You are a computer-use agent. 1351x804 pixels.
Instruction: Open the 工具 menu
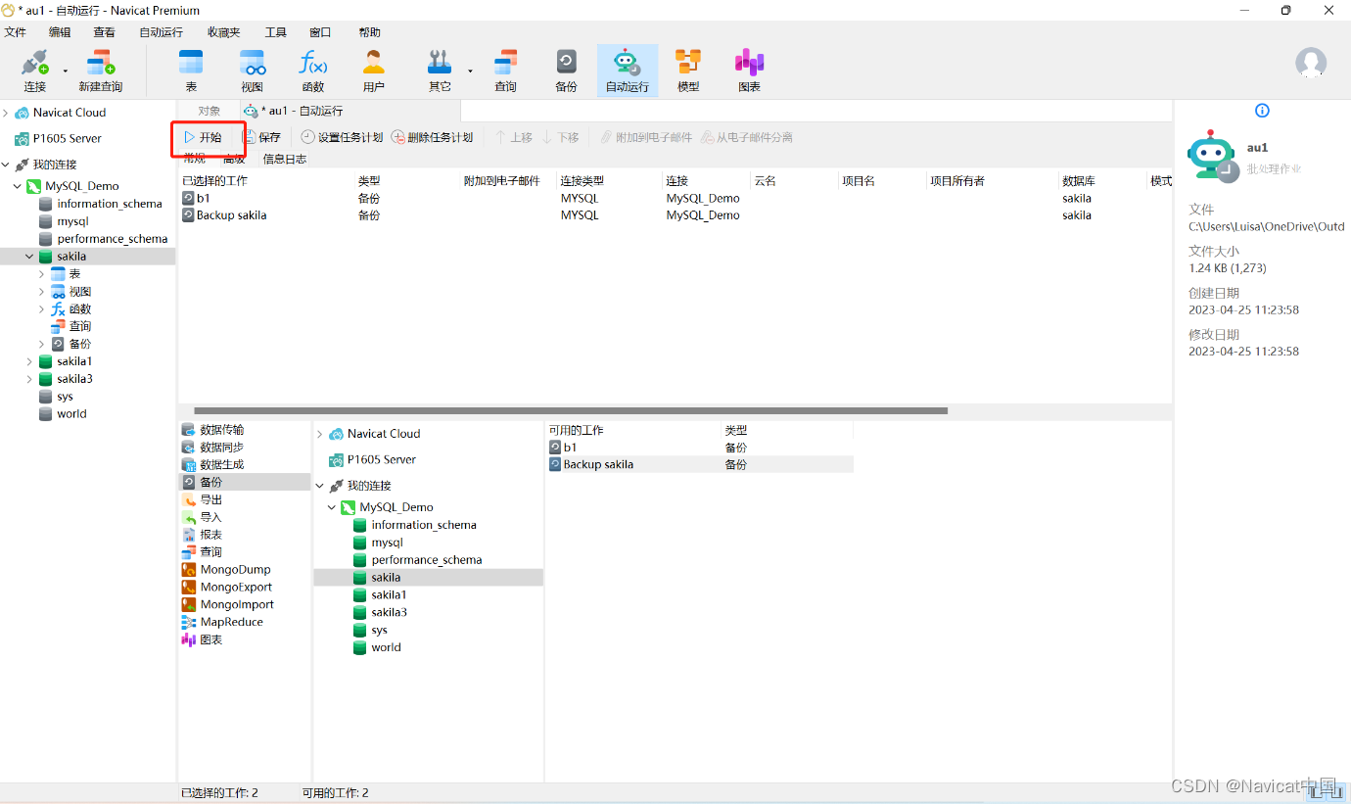pyautogui.click(x=276, y=32)
